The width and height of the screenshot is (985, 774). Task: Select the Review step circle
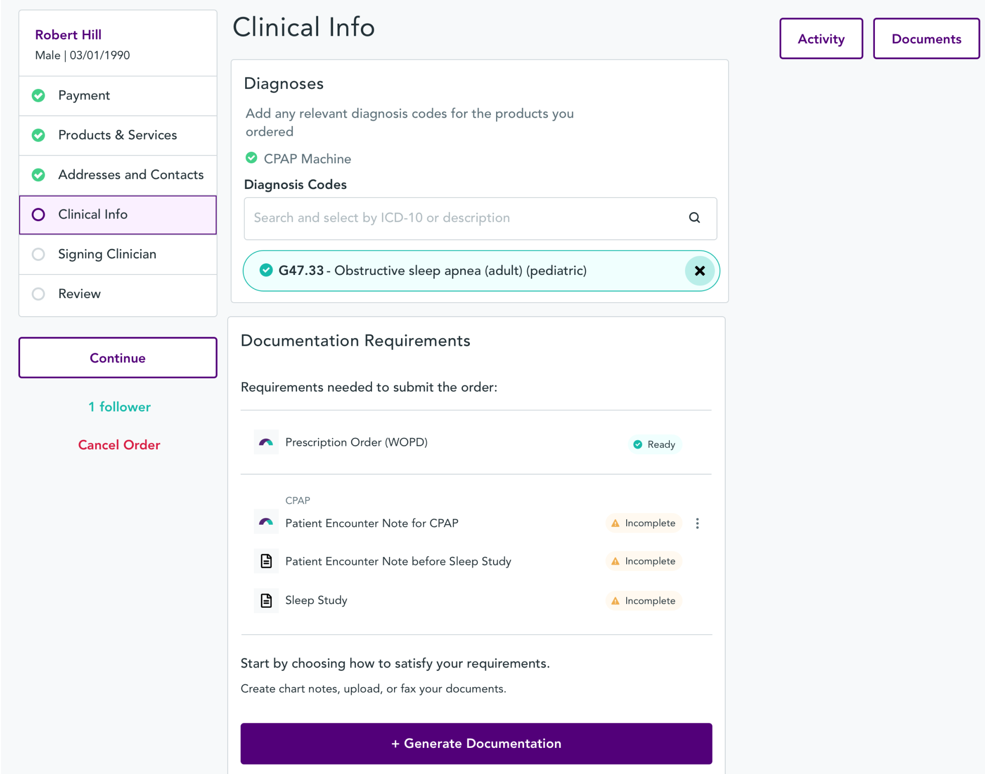pos(38,294)
